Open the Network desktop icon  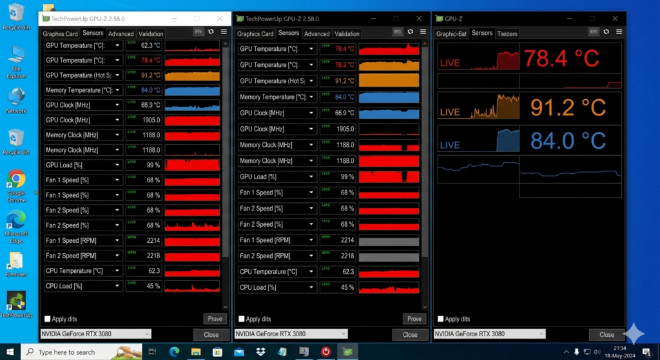pos(16,100)
